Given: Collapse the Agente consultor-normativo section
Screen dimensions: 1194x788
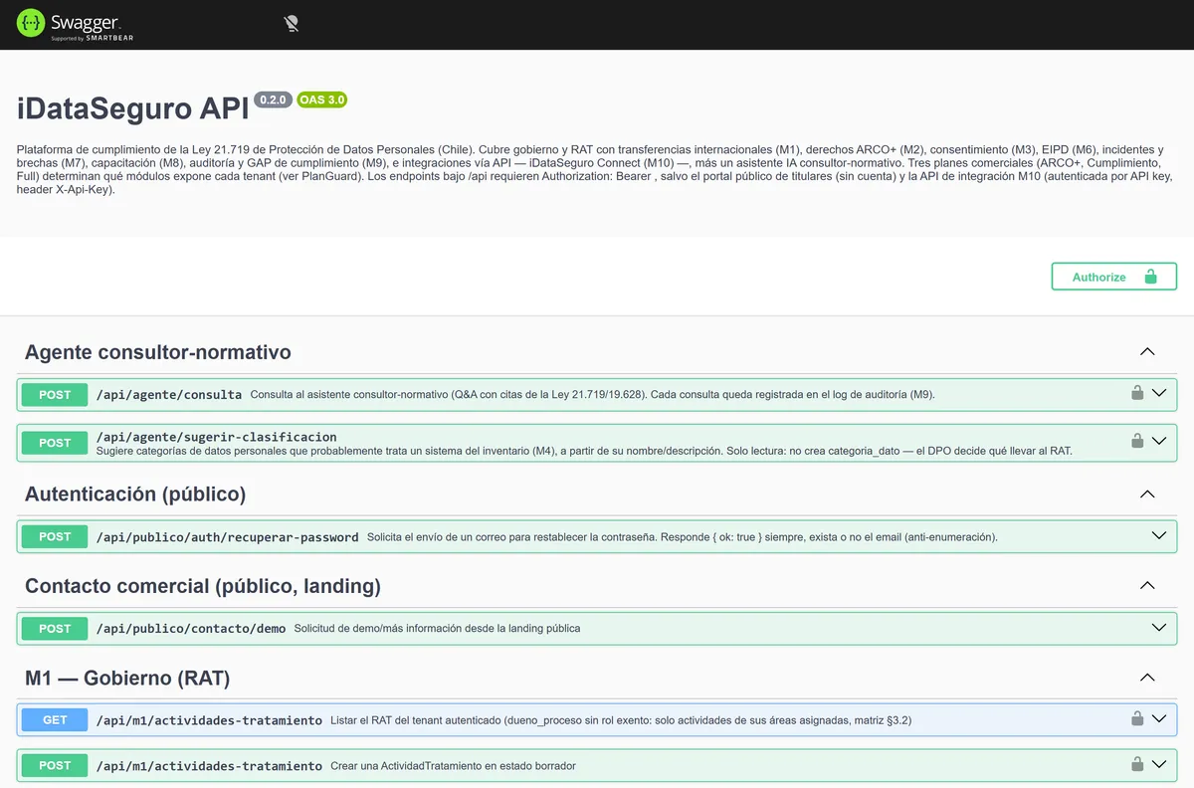Looking at the screenshot, I should pyautogui.click(x=1147, y=352).
